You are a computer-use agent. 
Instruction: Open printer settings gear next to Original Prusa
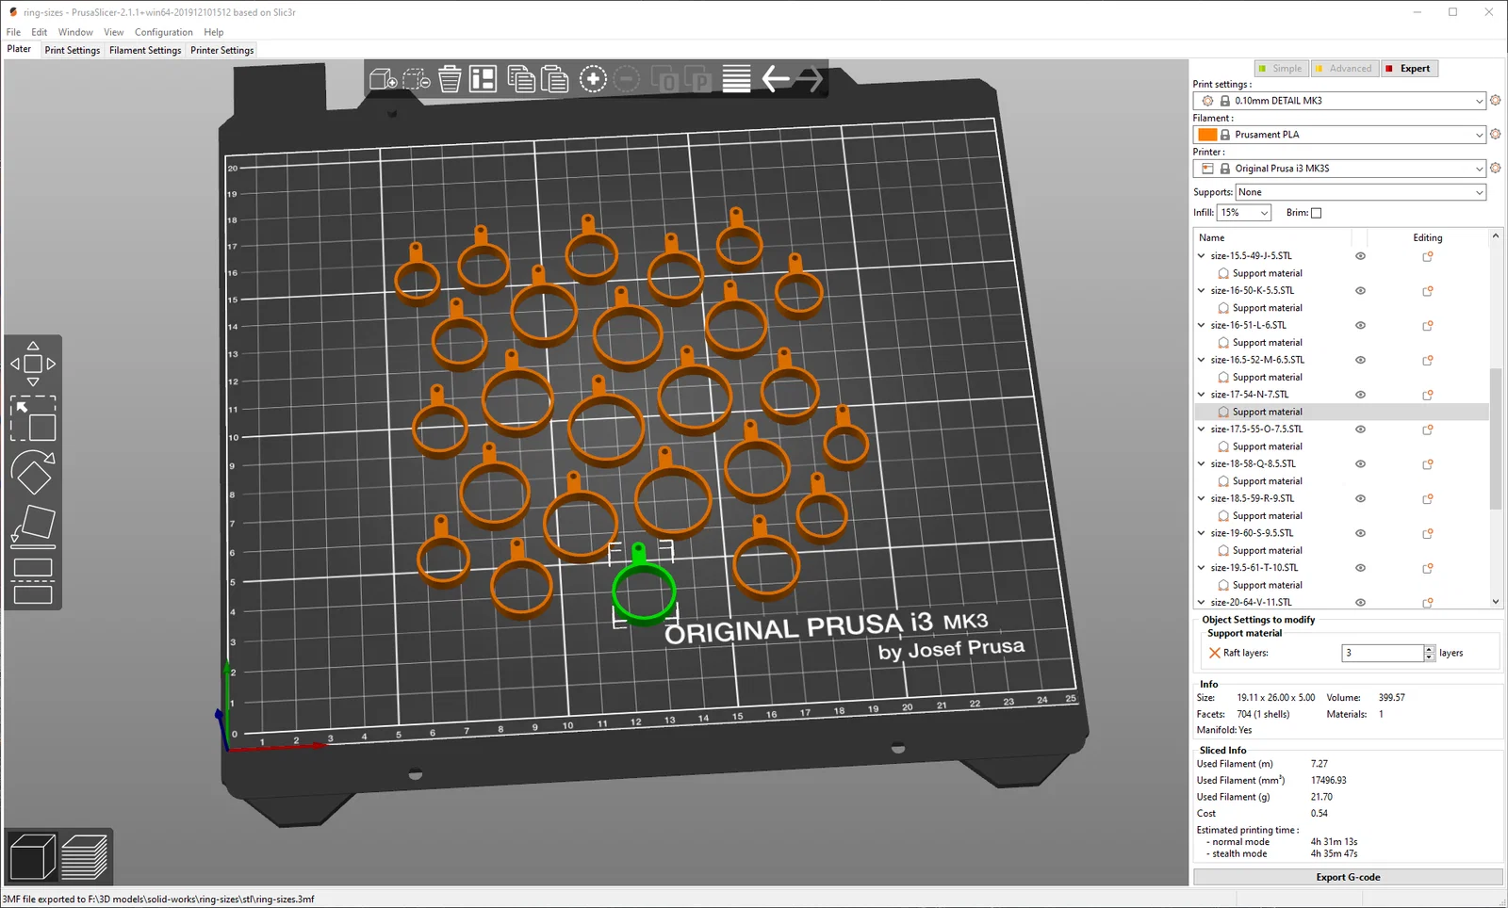pos(1495,168)
